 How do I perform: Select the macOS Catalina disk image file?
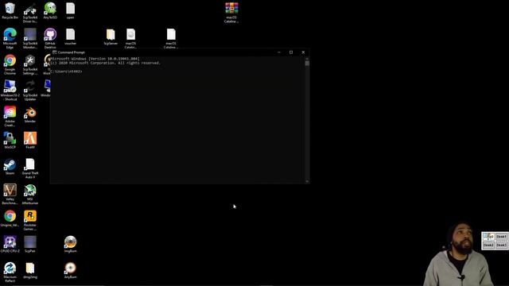pos(130,38)
